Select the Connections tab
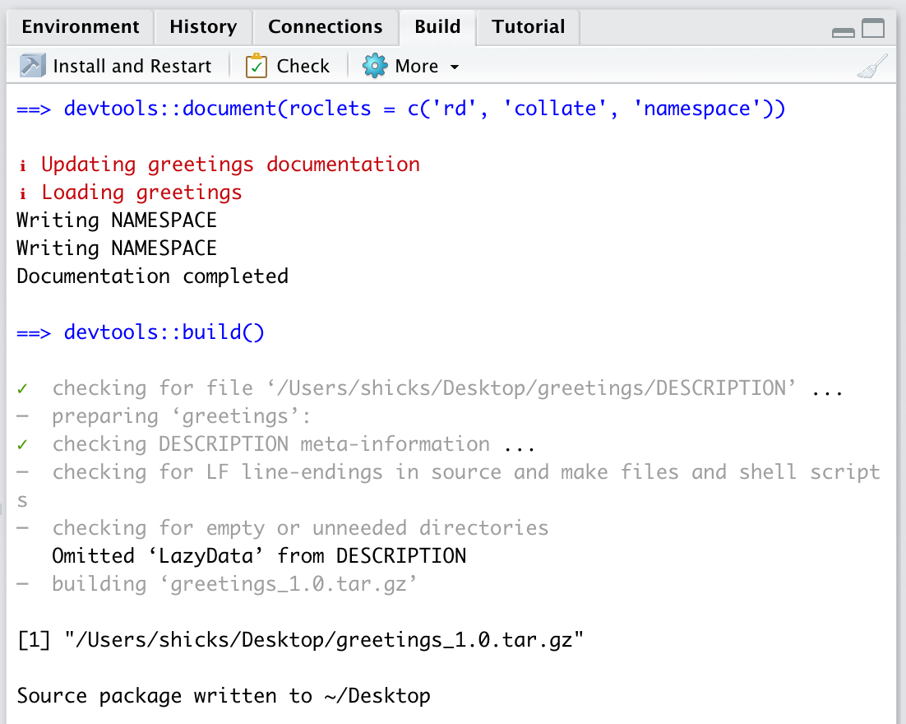Image resolution: width=906 pixels, height=724 pixels. pyautogui.click(x=325, y=26)
